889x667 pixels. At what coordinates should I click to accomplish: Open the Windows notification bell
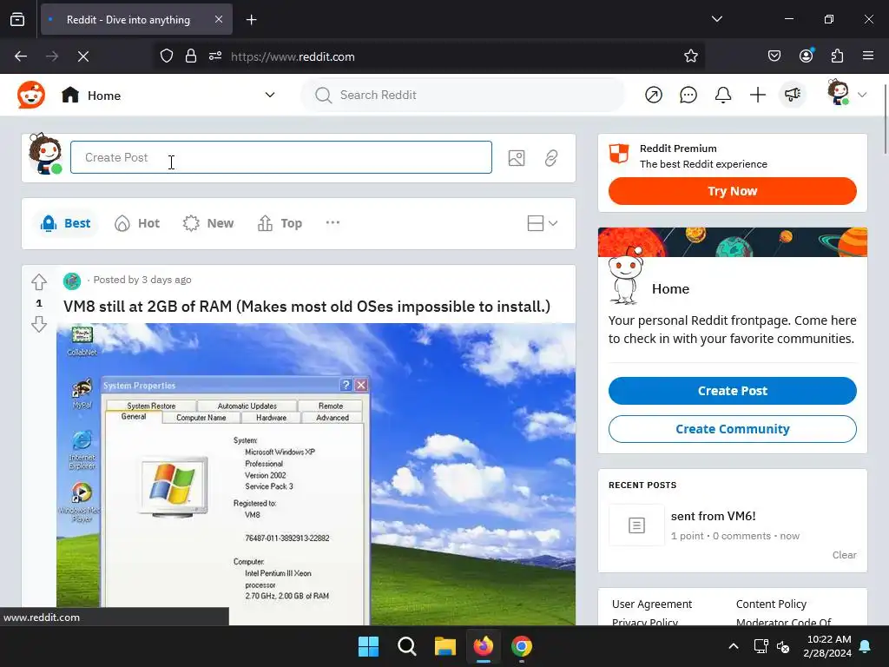tap(866, 646)
